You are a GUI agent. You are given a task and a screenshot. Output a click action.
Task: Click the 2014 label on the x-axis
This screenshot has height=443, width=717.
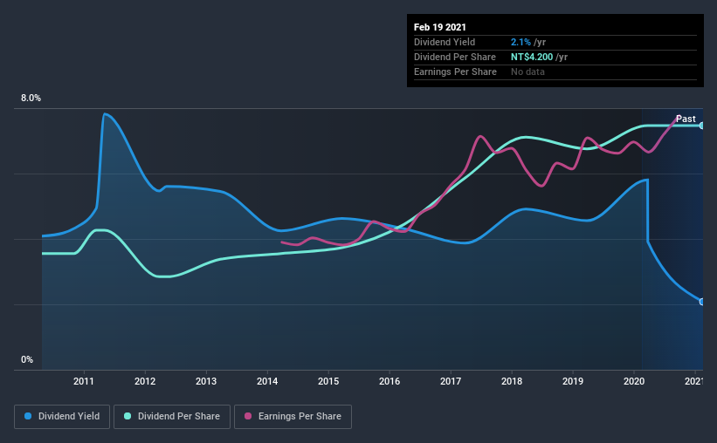click(267, 381)
